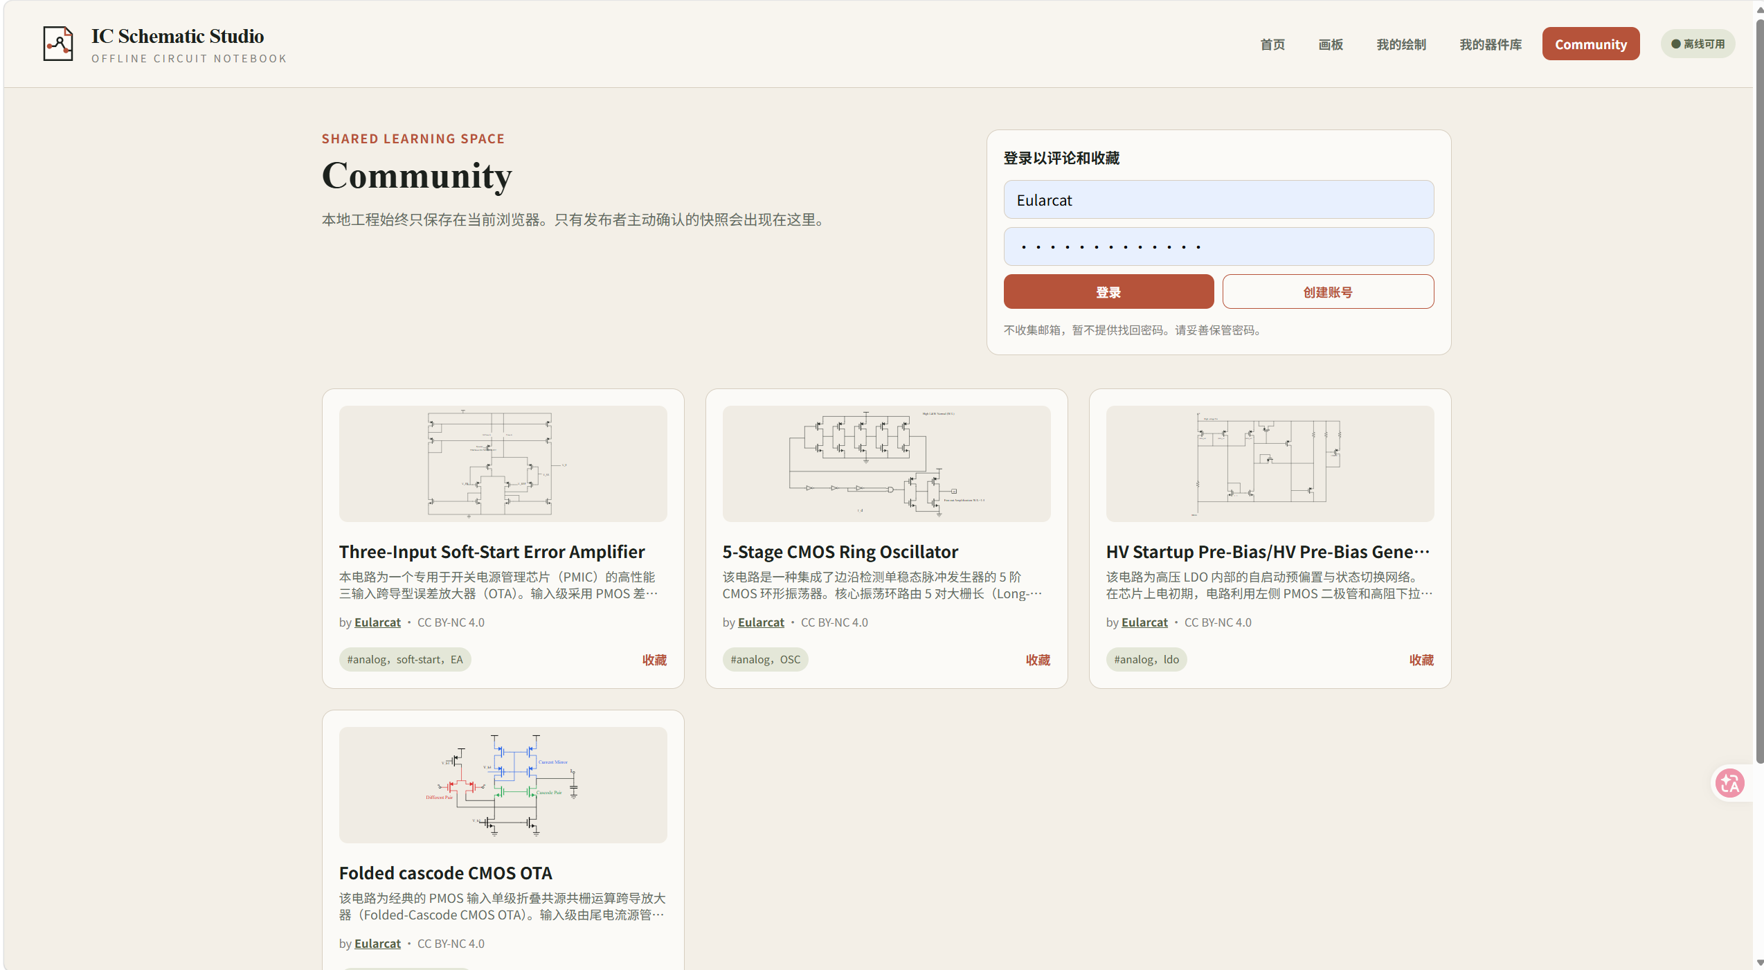This screenshot has height=970, width=1764.
Task: Click the 不收集邮箱 password notice text
Action: [1134, 330]
